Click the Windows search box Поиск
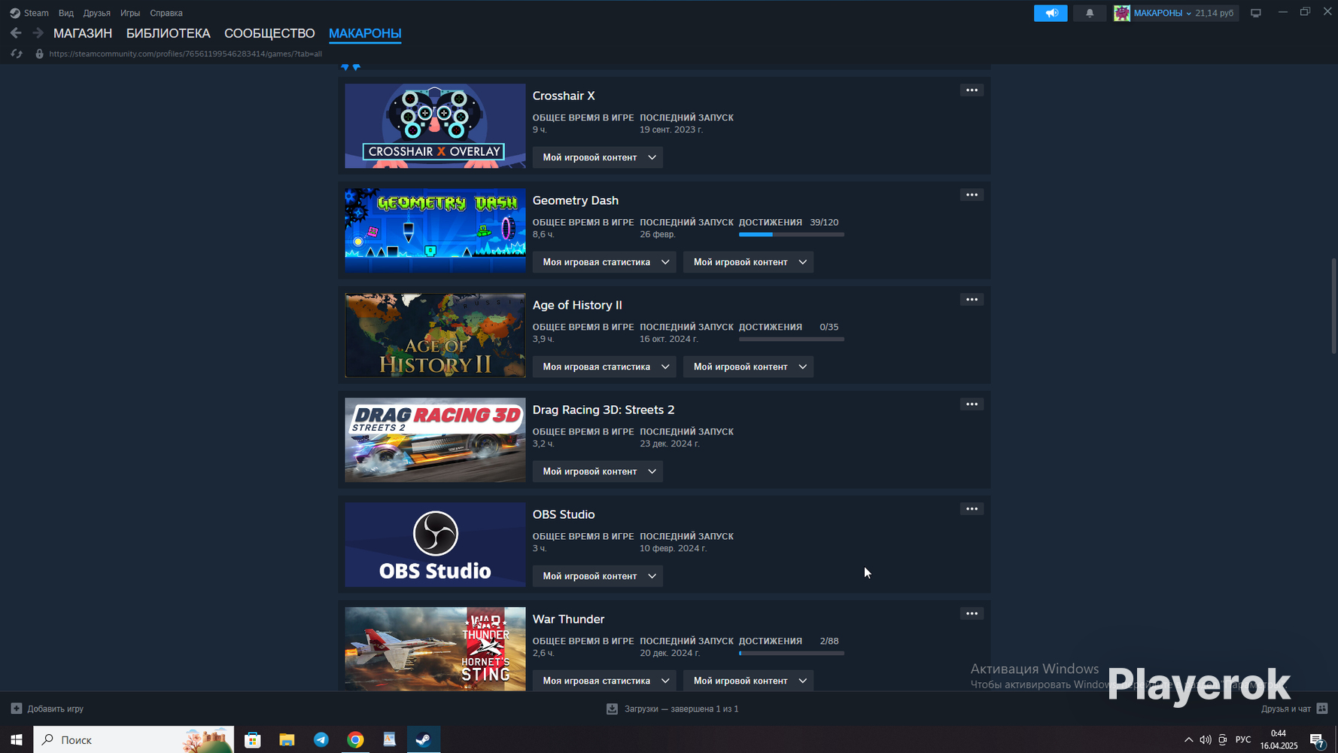This screenshot has width=1338, height=753. 134,739
